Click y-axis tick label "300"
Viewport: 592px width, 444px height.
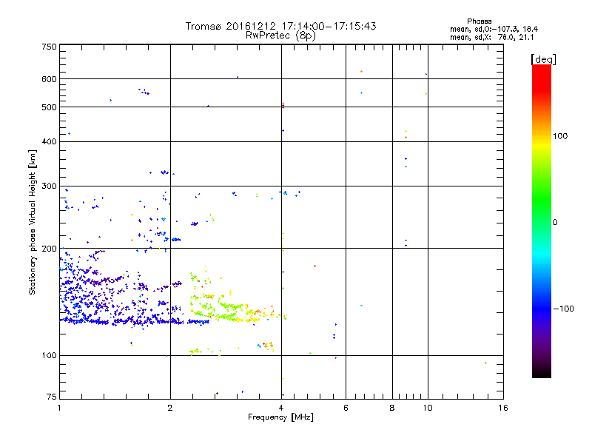click(x=49, y=186)
